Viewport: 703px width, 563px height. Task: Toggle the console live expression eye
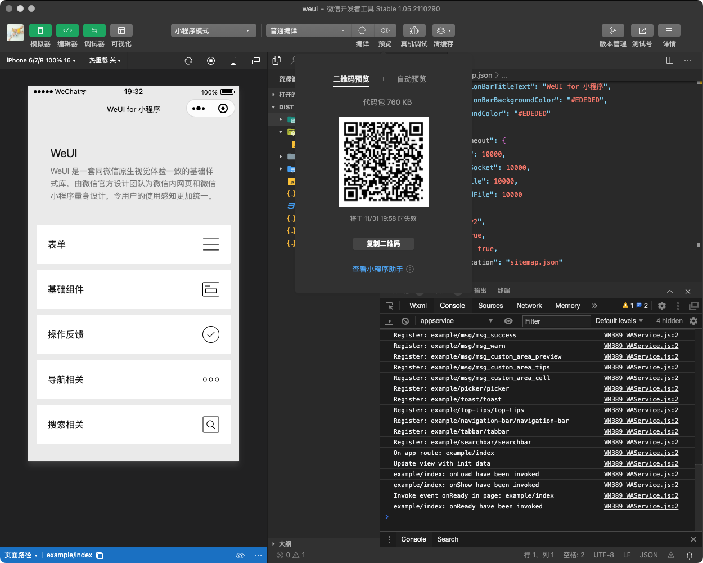(508, 321)
